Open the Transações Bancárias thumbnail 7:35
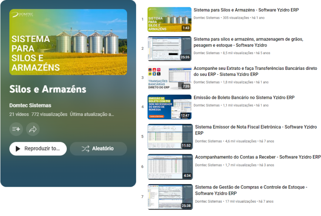Screen dimensions: 321x216 170,78
